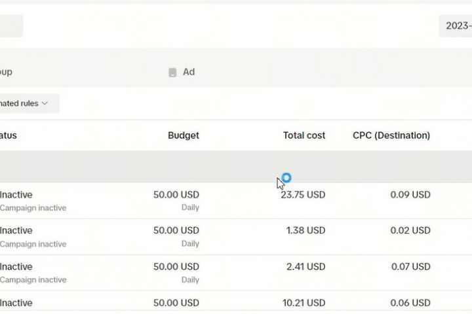Sort by the Total cost column header

tap(304, 135)
